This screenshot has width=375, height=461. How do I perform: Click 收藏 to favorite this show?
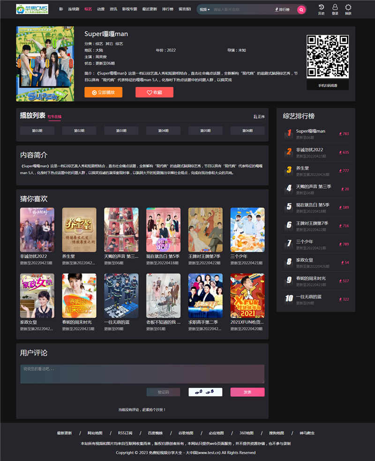[x=154, y=92]
